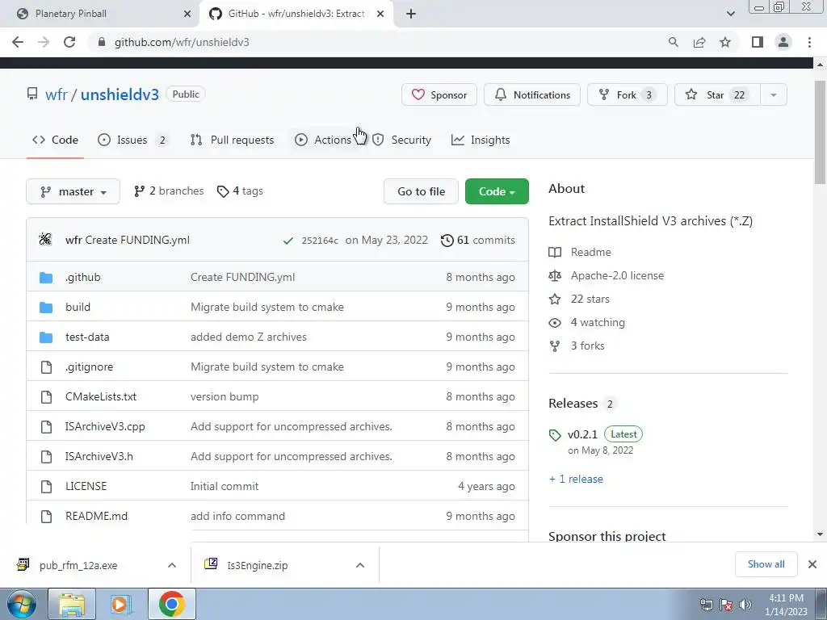This screenshot has width=827, height=620.
Task: Click Show all downloads
Action: click(766, 564)
